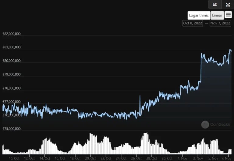The width and height of the screenshot is (234, 161).
Task: Click the €82,000,000 axis label
Action: click(12, 34)
